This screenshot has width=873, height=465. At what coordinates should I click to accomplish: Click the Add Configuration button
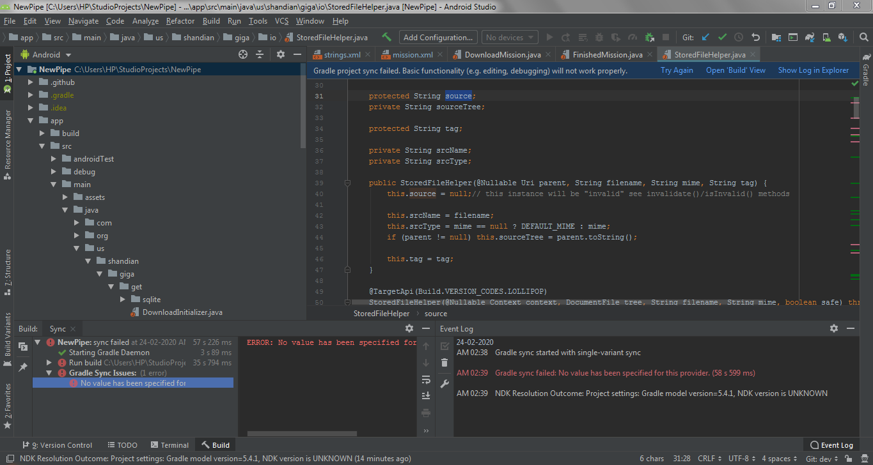tap(437, 37)
